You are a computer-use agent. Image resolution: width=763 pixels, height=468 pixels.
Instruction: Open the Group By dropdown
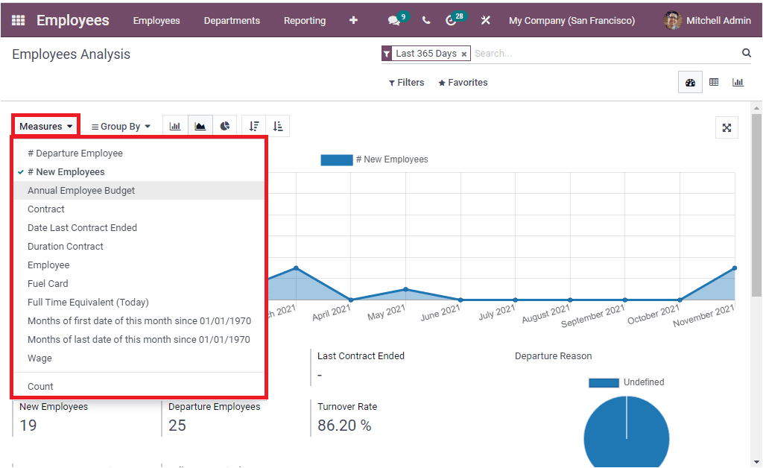tap(120, 125)
